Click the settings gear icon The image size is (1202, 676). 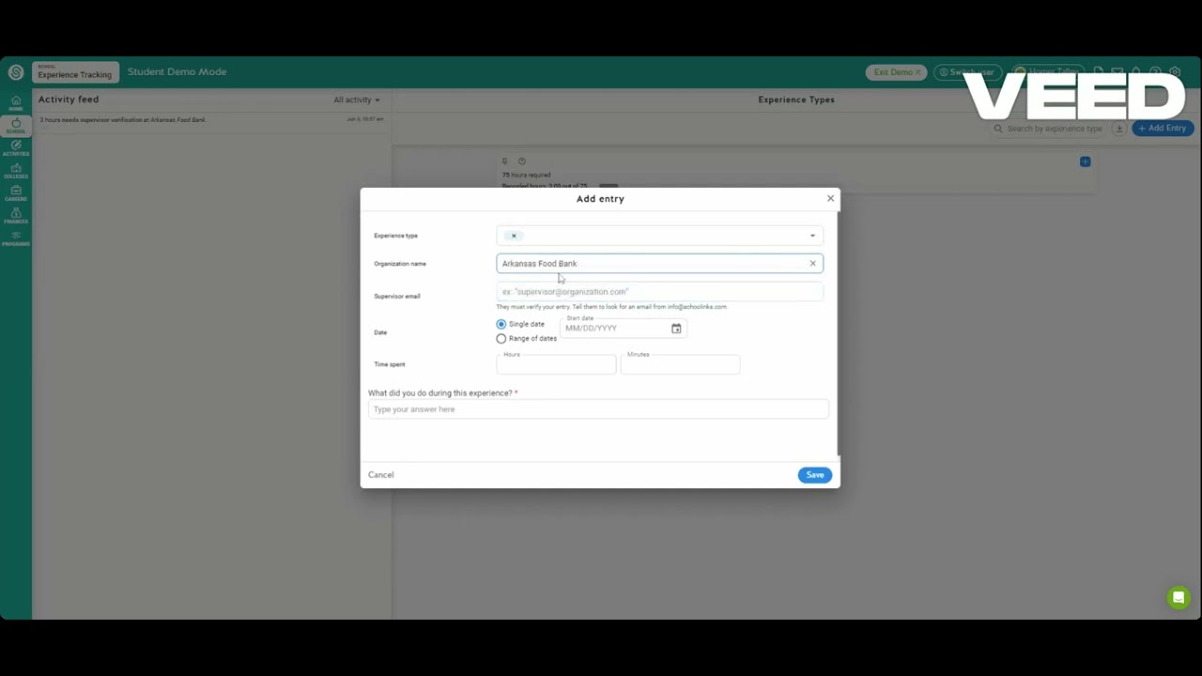click(1175, 72)
